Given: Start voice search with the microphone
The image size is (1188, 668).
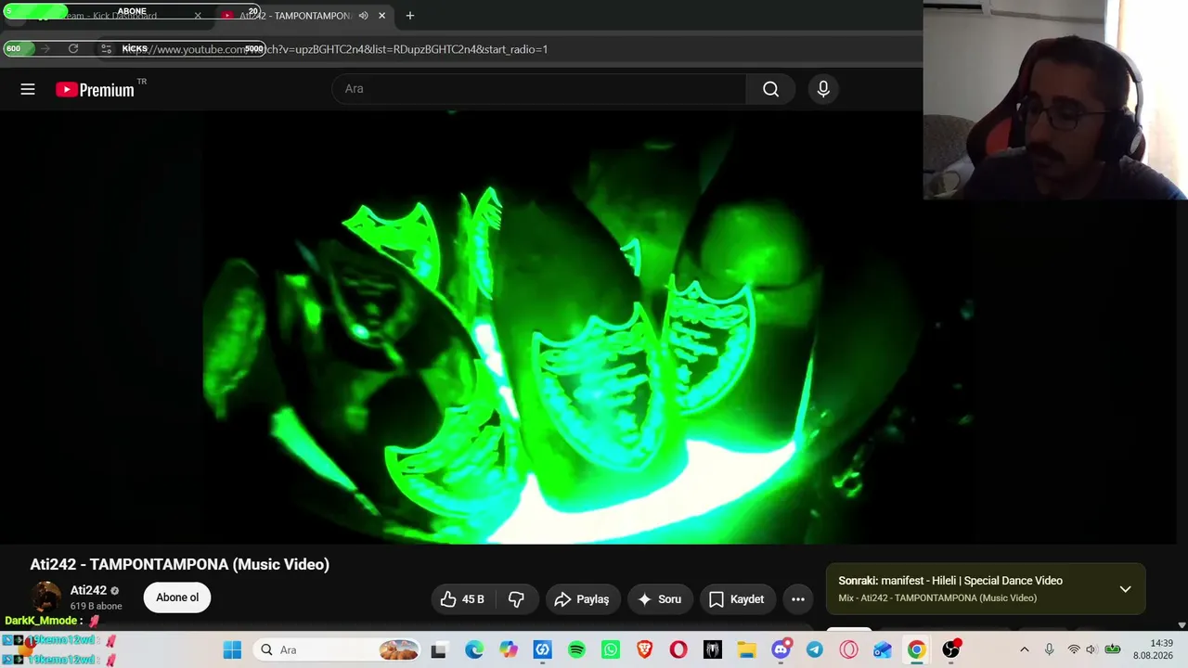Looking at the screenshot, I should click(823, 89).
